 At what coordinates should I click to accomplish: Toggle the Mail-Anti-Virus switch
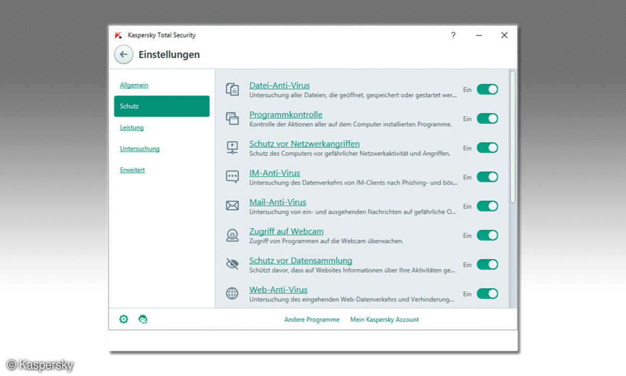tap(487, 206)
